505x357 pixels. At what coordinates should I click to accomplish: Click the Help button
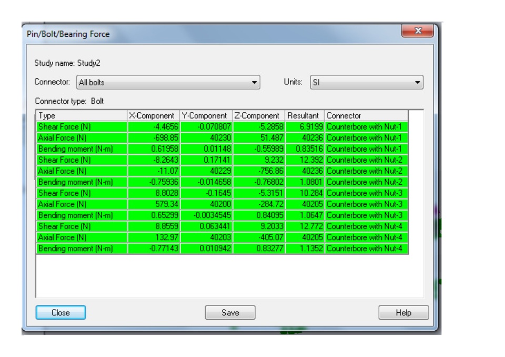[x=403, y=312]
